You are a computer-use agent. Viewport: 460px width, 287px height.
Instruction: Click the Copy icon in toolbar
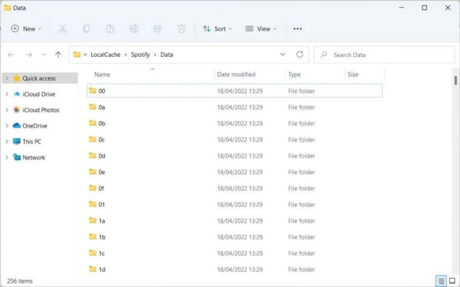[x=86, y=29]
